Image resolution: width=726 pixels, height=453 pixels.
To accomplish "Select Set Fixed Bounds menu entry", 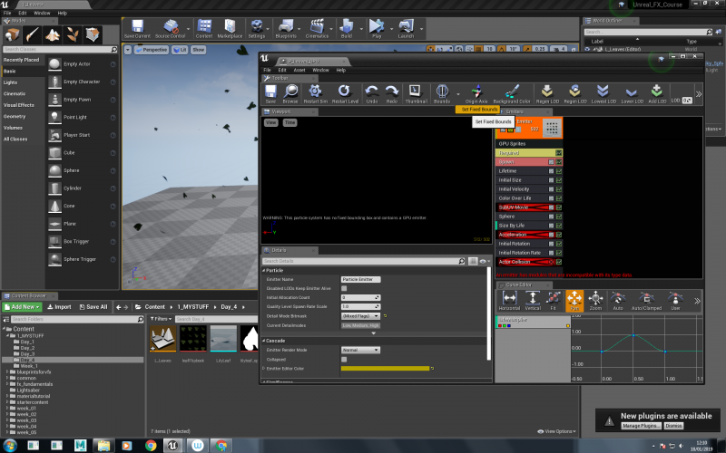I will point(479,109).
